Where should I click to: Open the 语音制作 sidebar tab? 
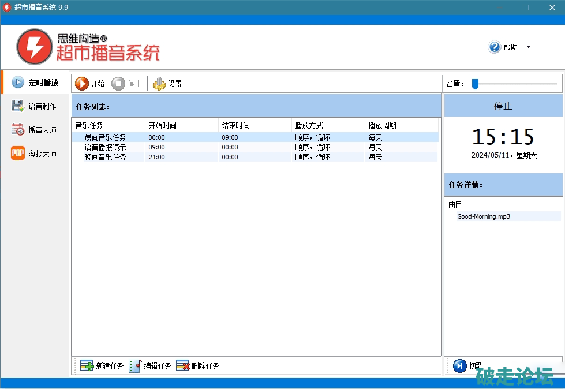pos(35,106)
